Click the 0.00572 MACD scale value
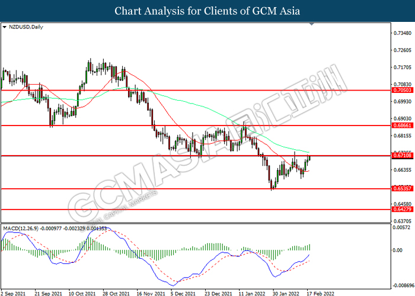The height and width of the screenshot is (296, 415). pos(401,227)
